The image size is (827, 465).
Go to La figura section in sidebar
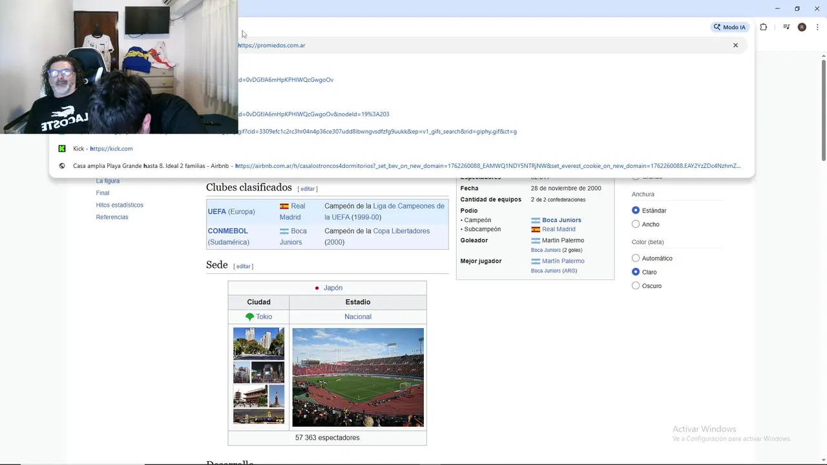coord(108,181)
